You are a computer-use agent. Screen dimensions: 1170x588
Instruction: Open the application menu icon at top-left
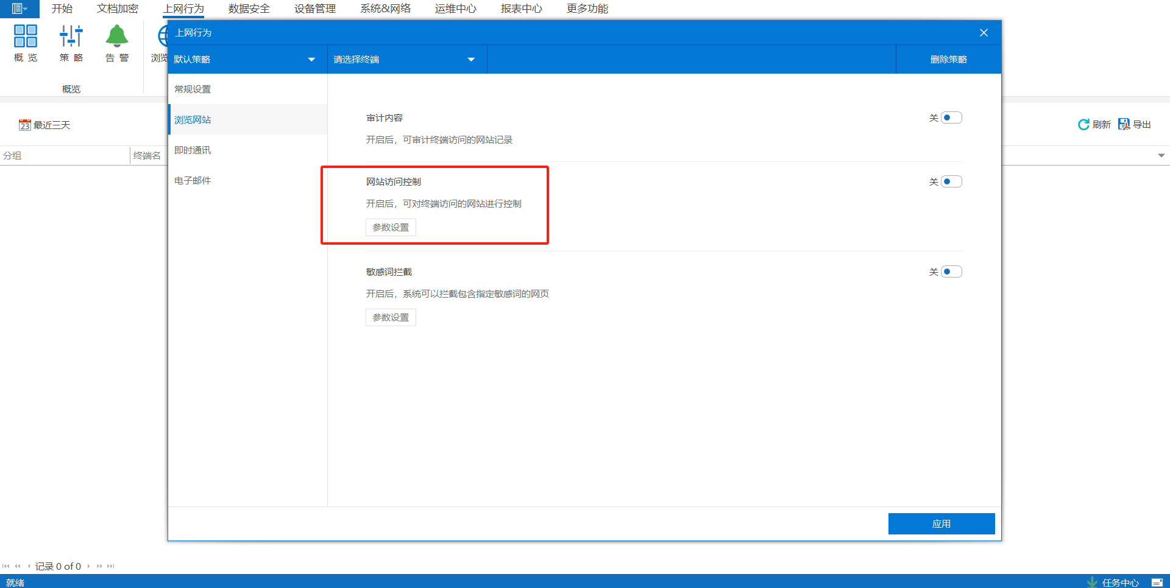click(19, 9)
